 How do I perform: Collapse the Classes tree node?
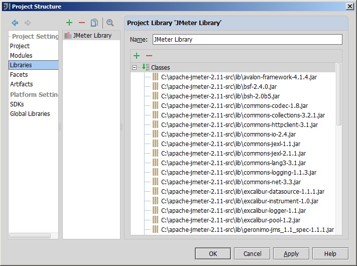(134, 67)
